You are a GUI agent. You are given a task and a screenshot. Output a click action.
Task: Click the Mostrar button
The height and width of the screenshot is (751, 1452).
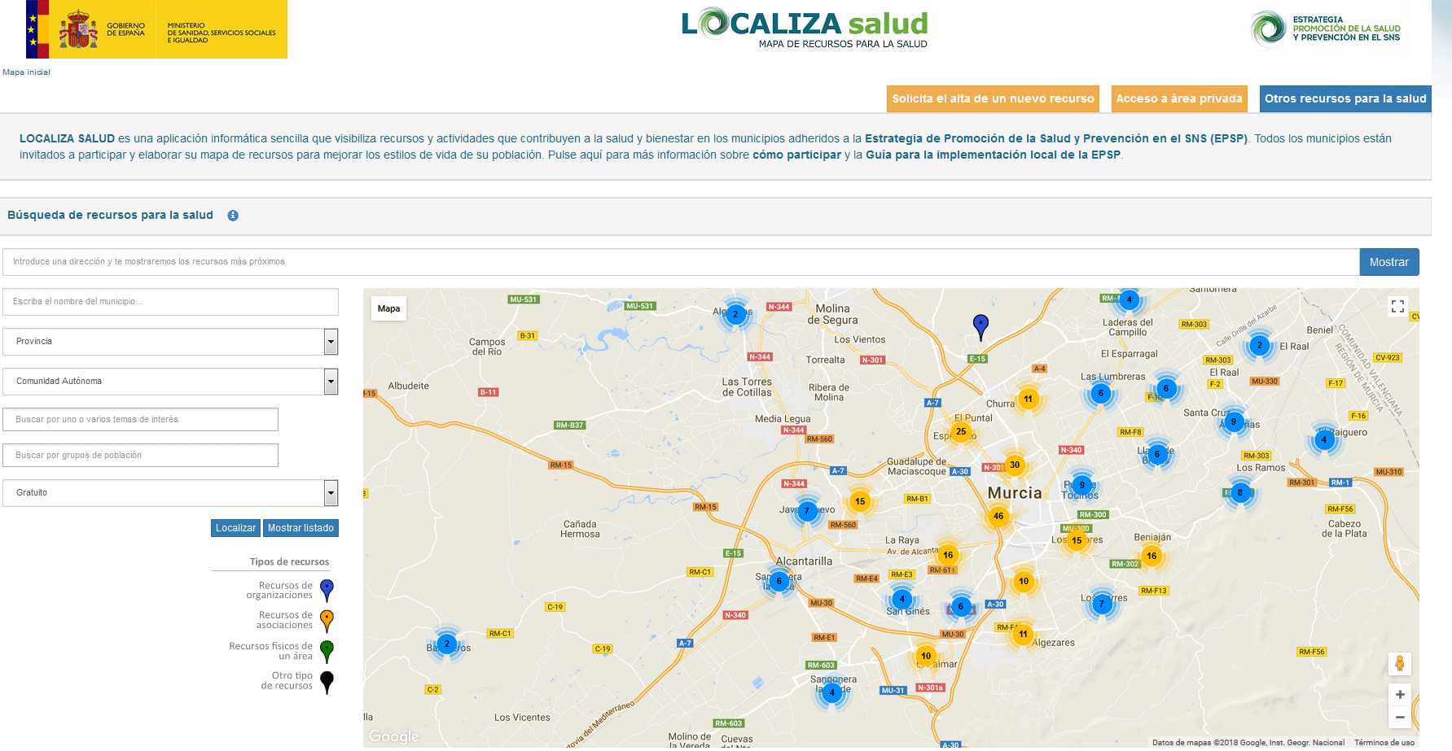tap(1389, 262)
